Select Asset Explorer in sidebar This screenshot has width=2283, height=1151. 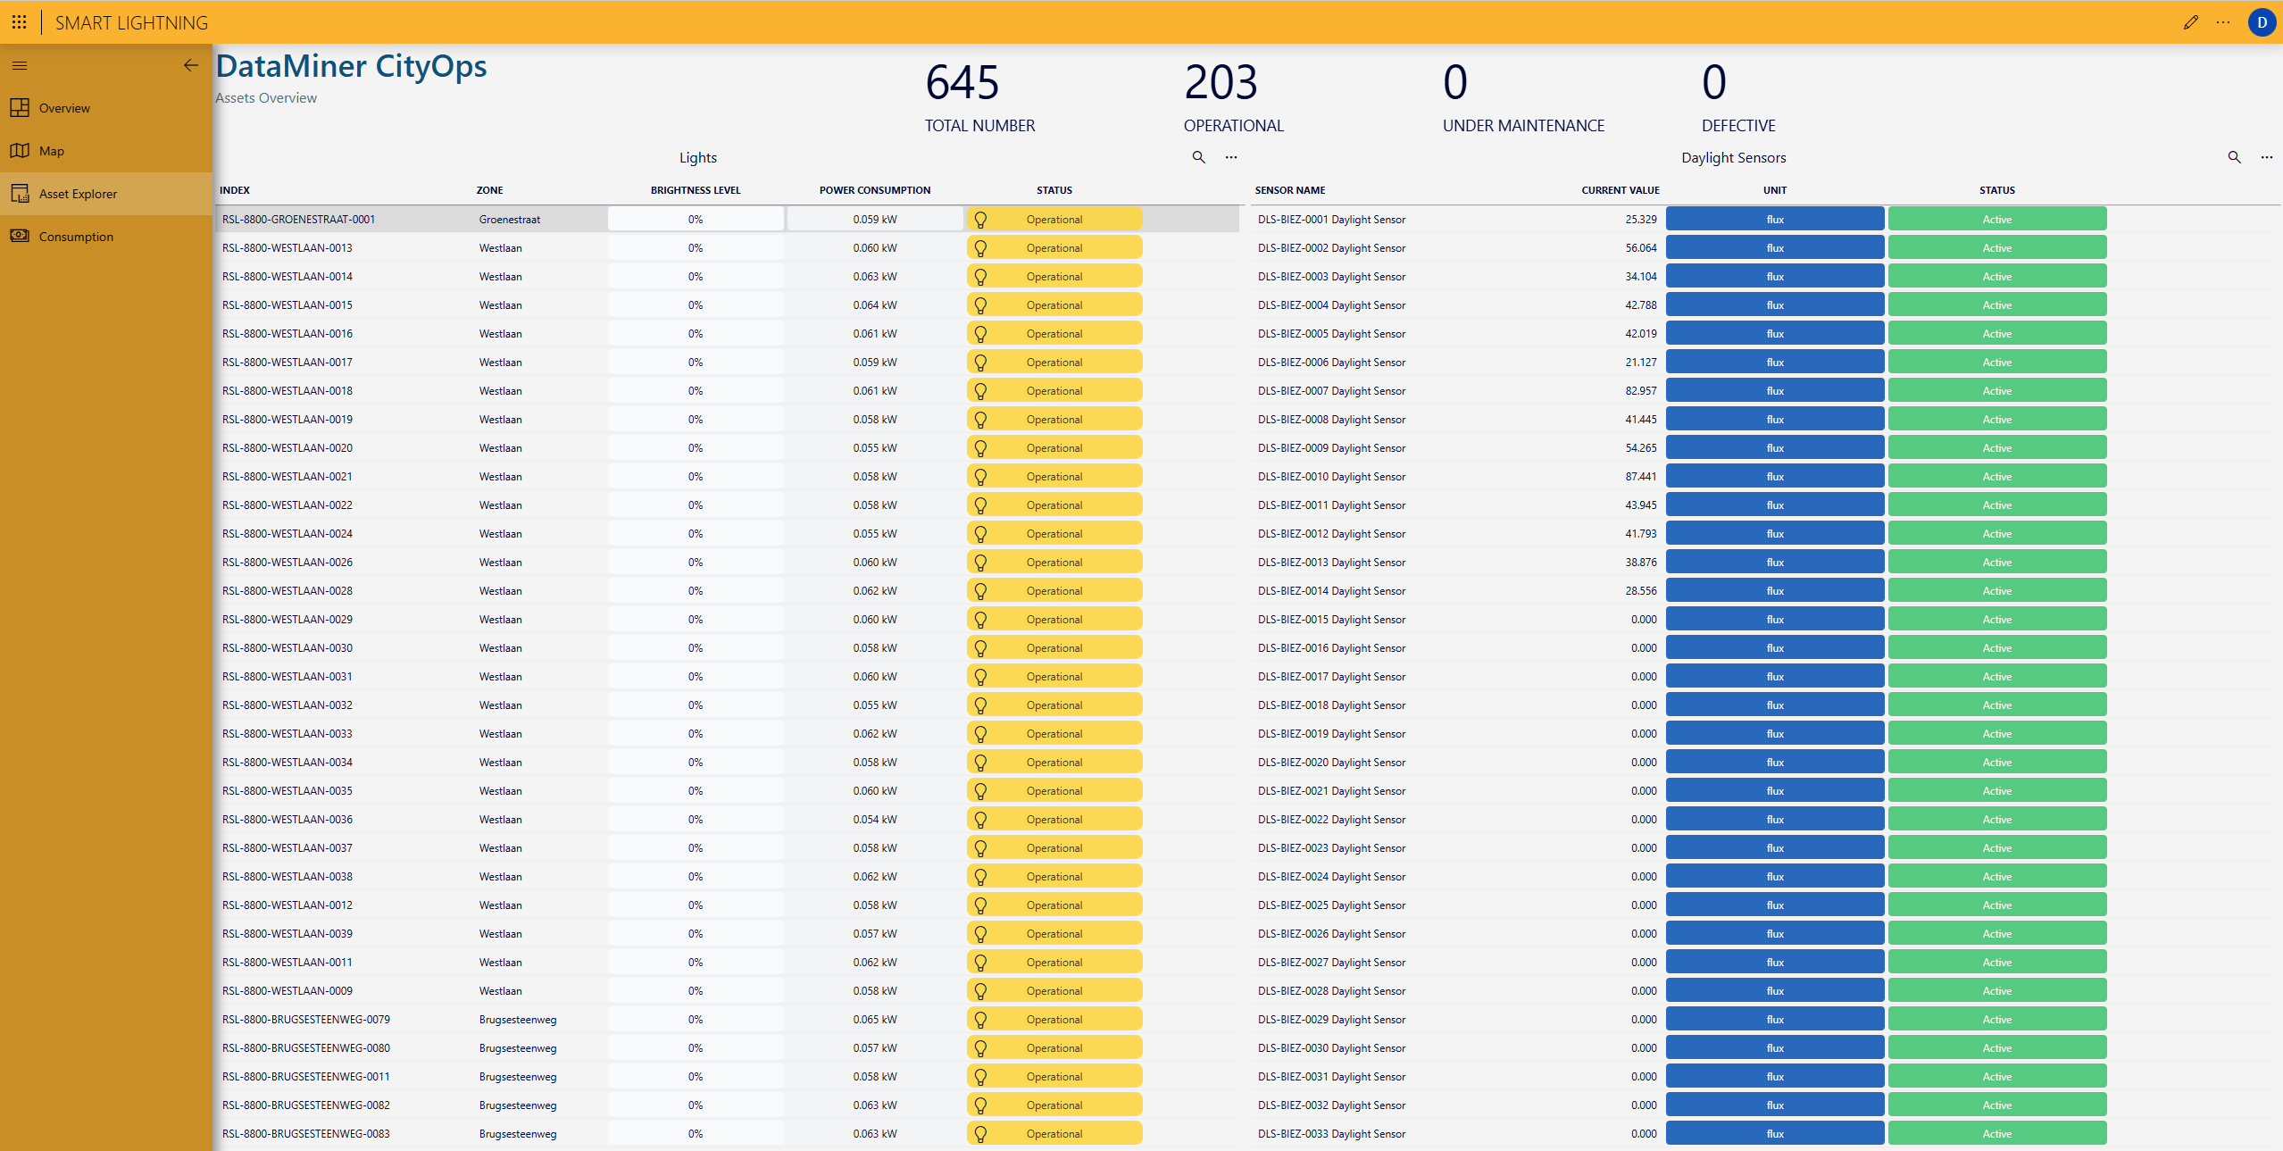(x=78, y=194)
